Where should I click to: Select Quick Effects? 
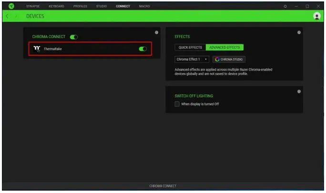(x=190, y=48)
